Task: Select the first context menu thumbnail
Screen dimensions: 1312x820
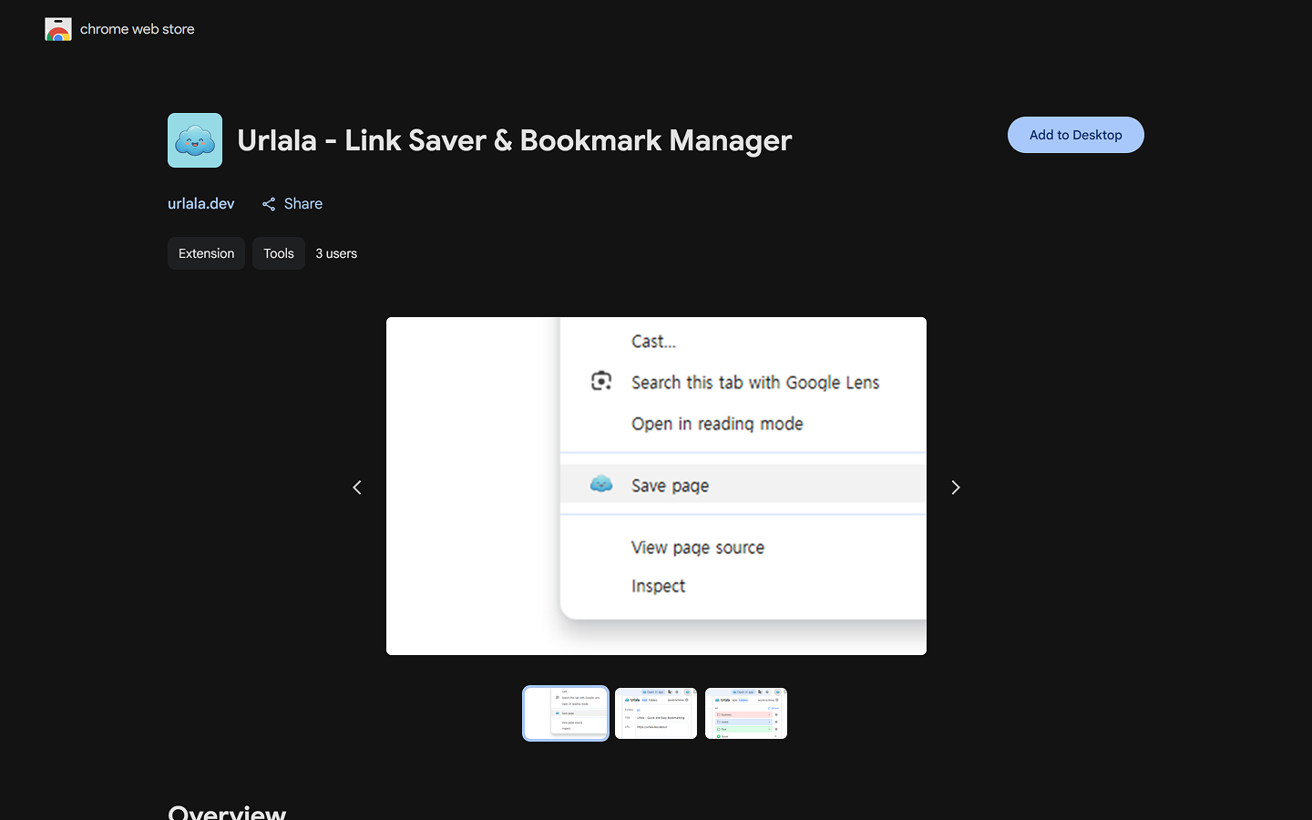Action: (566, 713)
